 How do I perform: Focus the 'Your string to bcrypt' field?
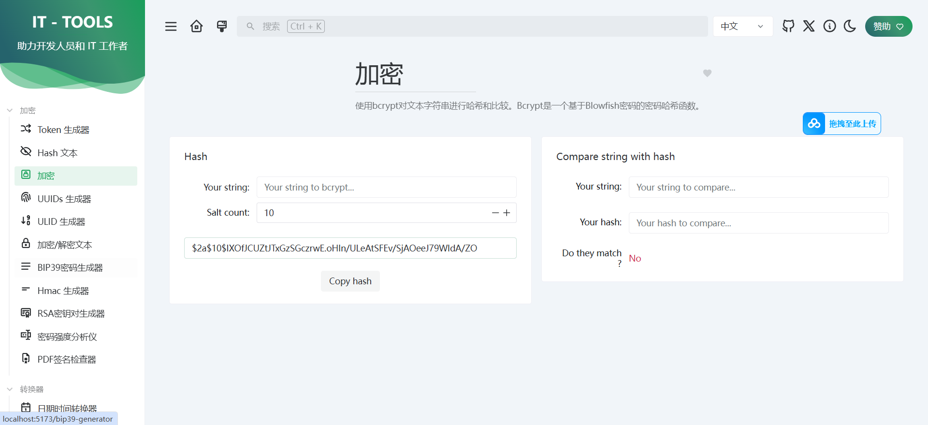click(386, 187)
